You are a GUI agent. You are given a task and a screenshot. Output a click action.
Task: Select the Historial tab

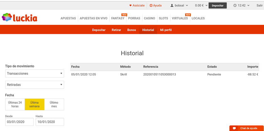point(148,30)
